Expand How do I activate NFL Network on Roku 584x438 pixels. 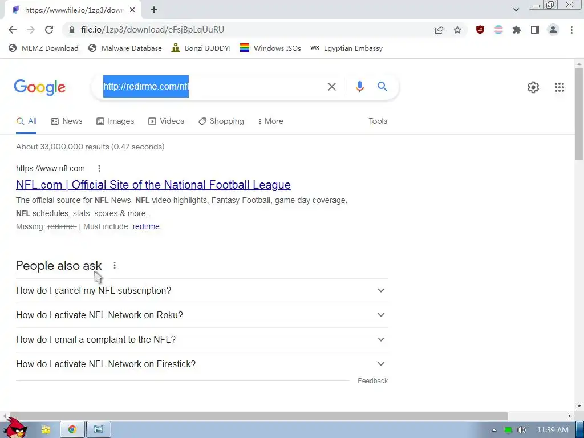(x=202, y=315)
